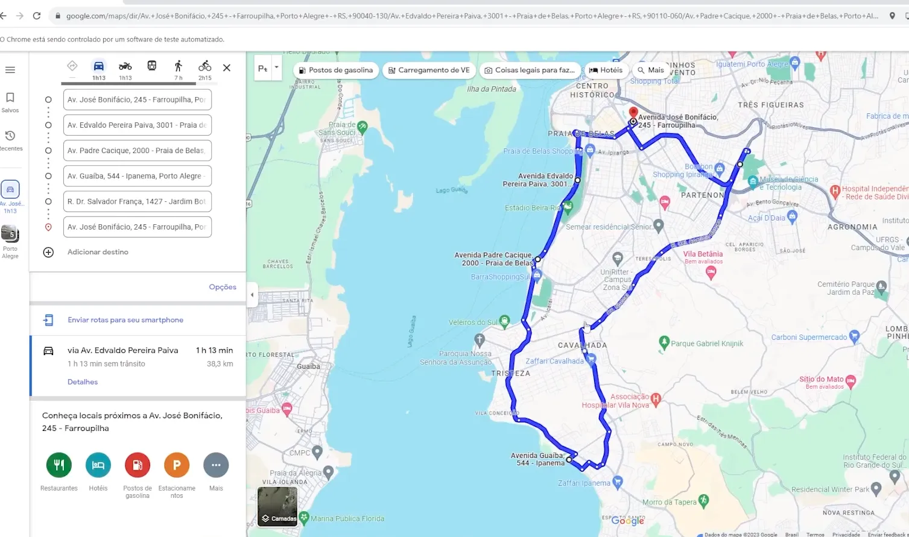Choose the cycling route mode
Screen dimensions: 909x537
coord(204,66)
